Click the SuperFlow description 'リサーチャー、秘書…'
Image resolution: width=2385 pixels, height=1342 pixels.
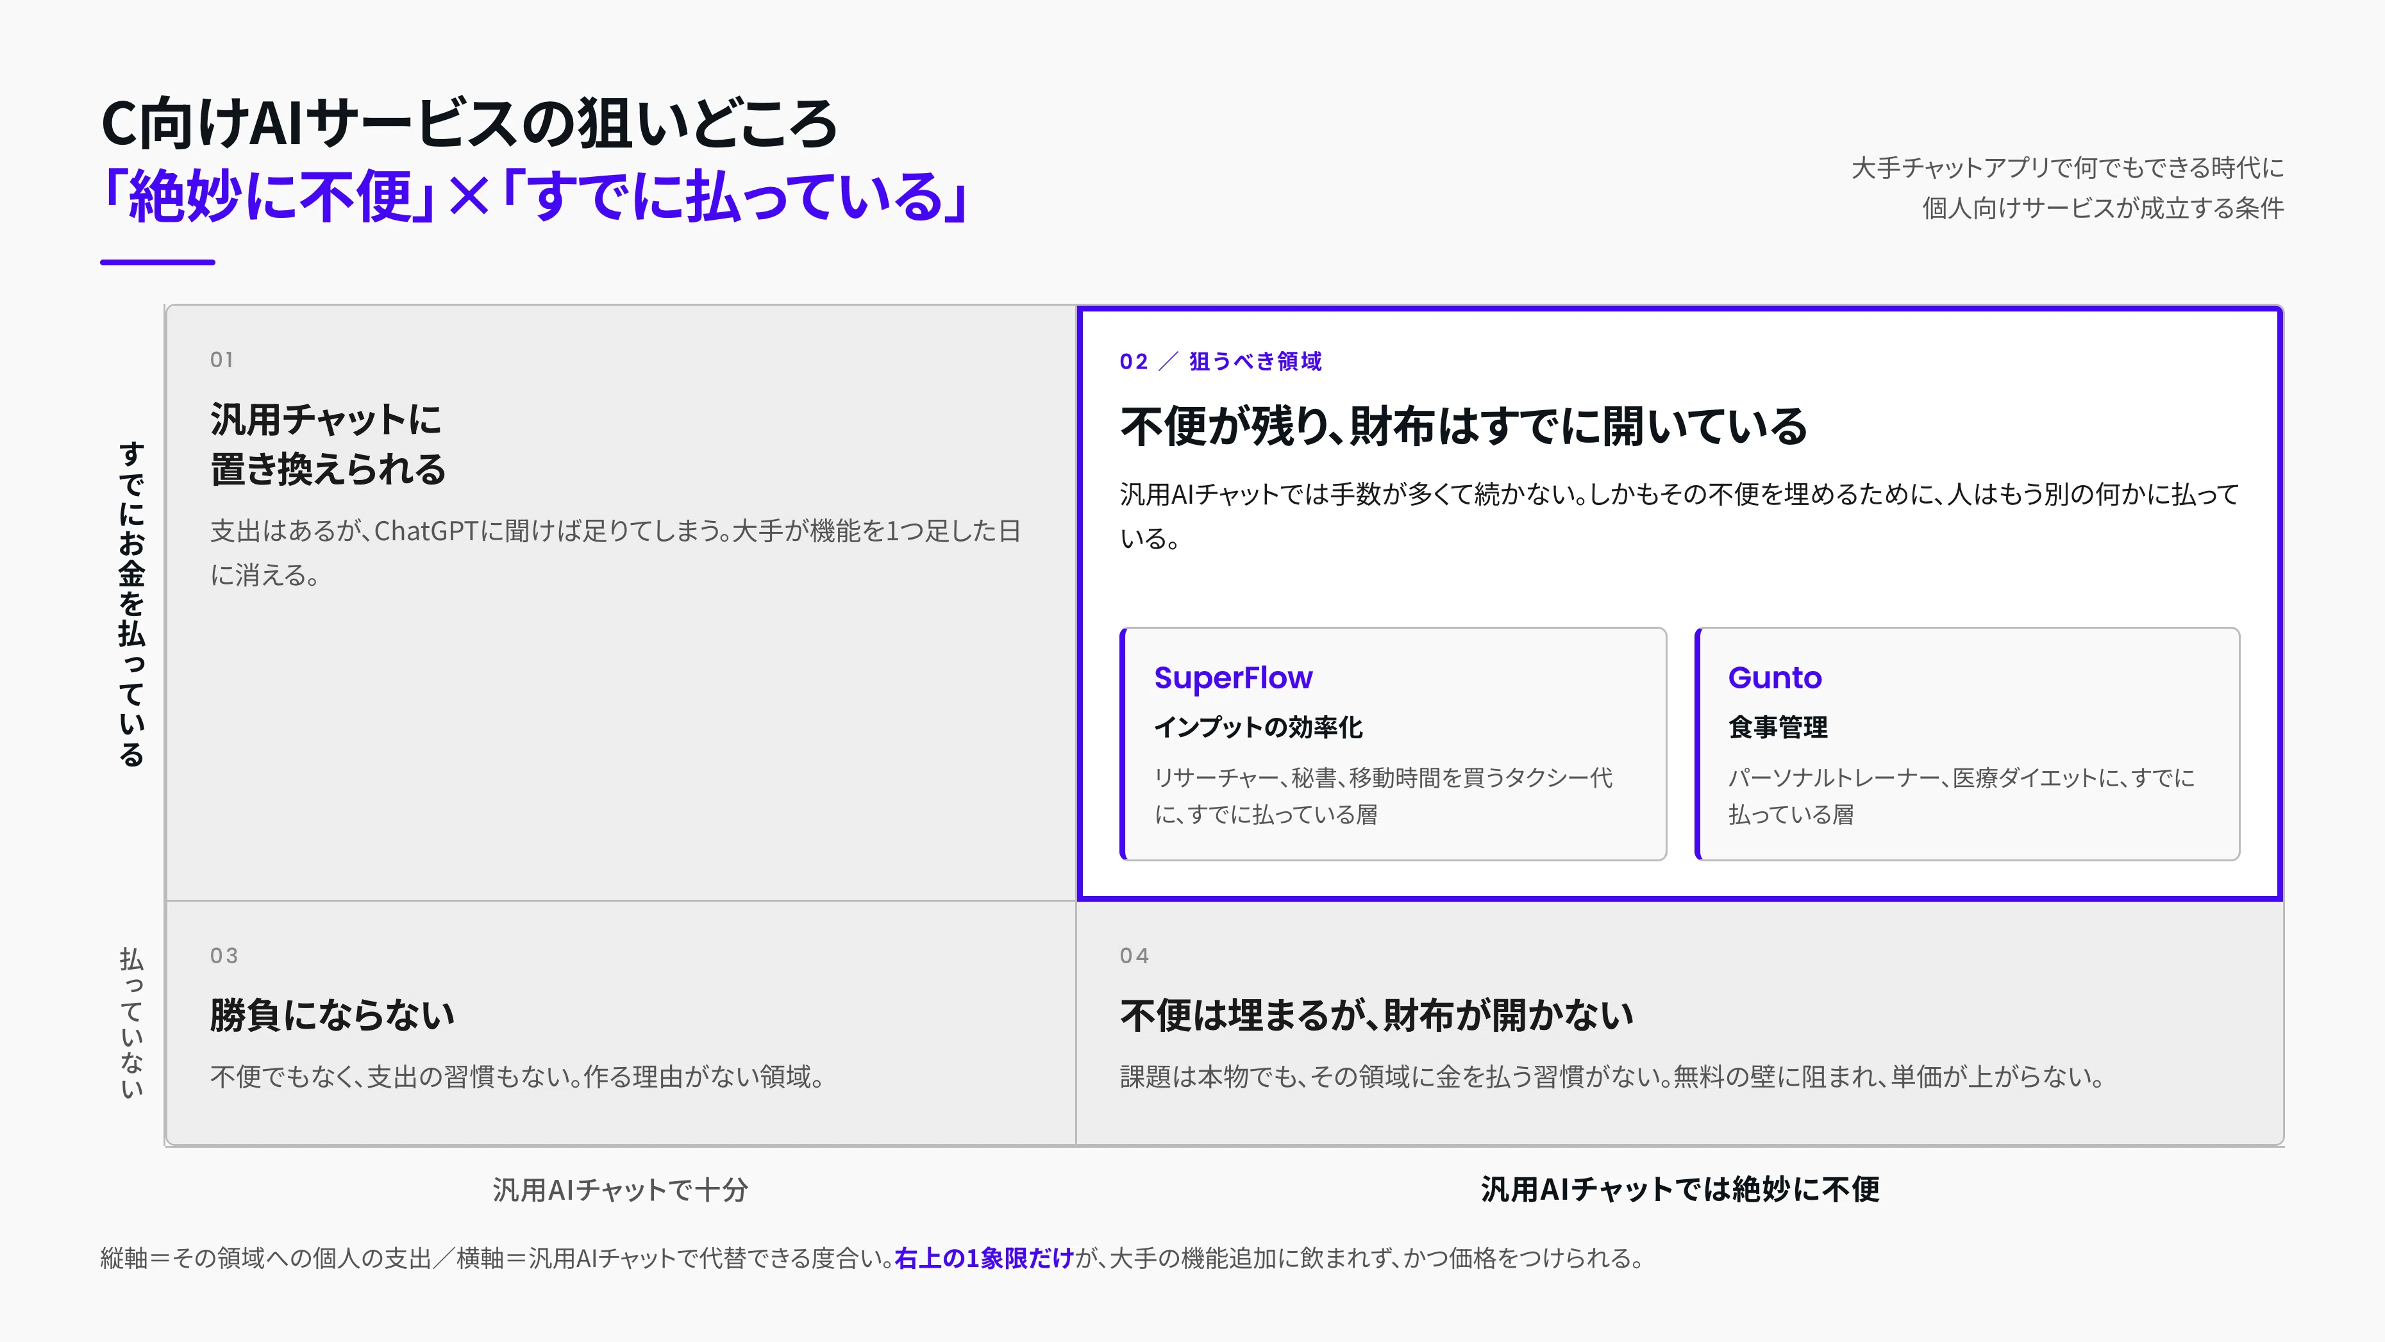[x=1383, y=796]
